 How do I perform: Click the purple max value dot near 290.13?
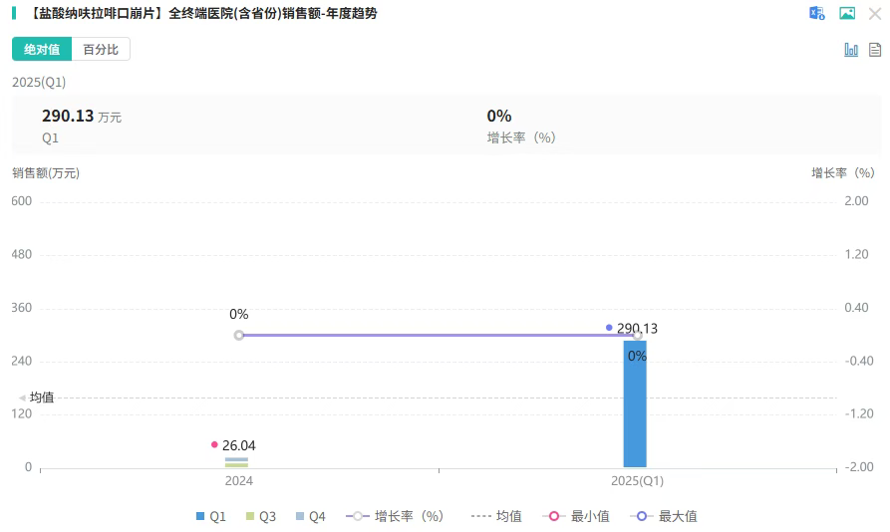click(x=609, y=328)
